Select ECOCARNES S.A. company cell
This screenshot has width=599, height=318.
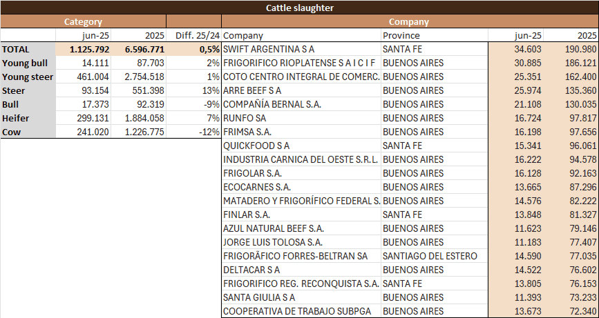click(x=301, y=187)
